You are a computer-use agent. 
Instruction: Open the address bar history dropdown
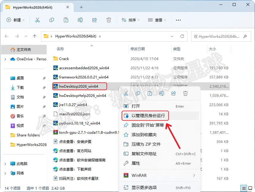pyautogui.click(x=172, y=36)
